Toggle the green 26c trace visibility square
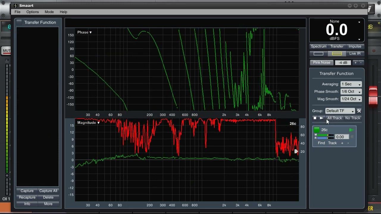 pyautogui.click(x=317, y=130)
